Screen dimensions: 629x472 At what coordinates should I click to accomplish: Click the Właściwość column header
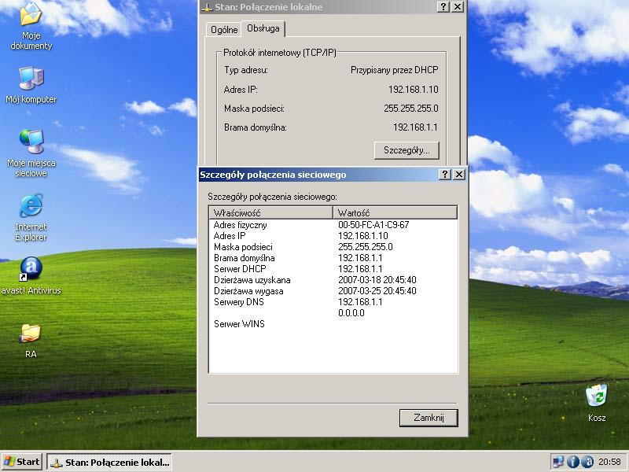pos(270,212)
